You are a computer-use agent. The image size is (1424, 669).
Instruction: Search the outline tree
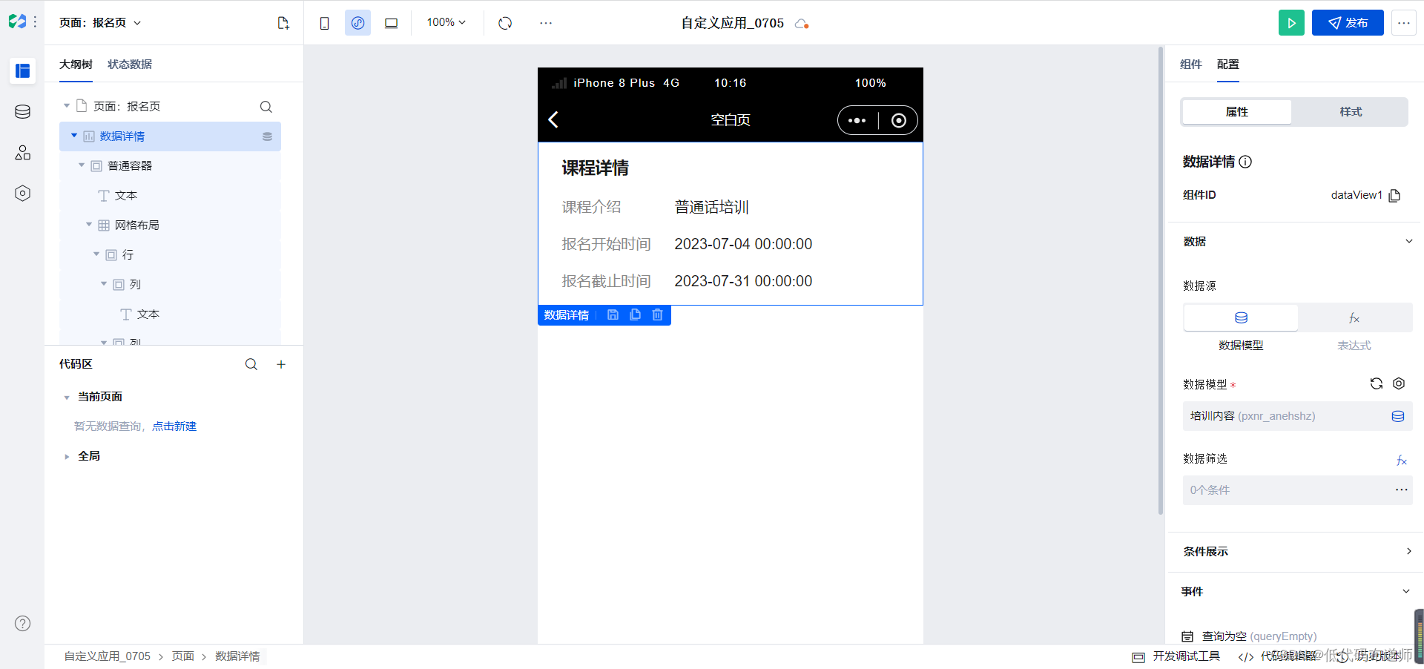[266, 107]
